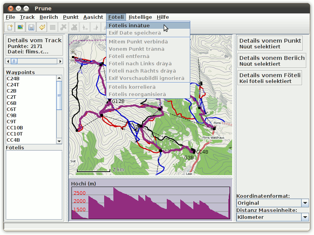The image size is (314, 235).
Task: Click the save floppy disk icon
Action: coord(31,27)
